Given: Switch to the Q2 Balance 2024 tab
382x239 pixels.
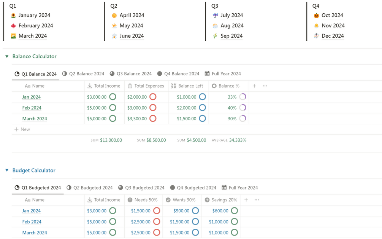Looking at the screenshot, I should click(83, 74).
